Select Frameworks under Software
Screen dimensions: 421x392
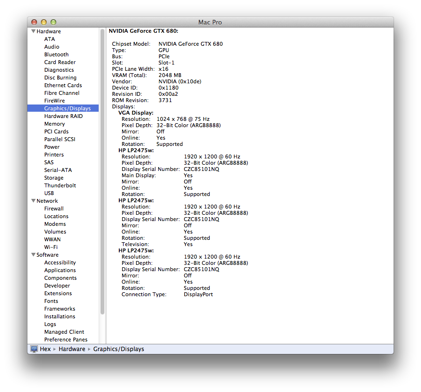(x=60, y=309)
